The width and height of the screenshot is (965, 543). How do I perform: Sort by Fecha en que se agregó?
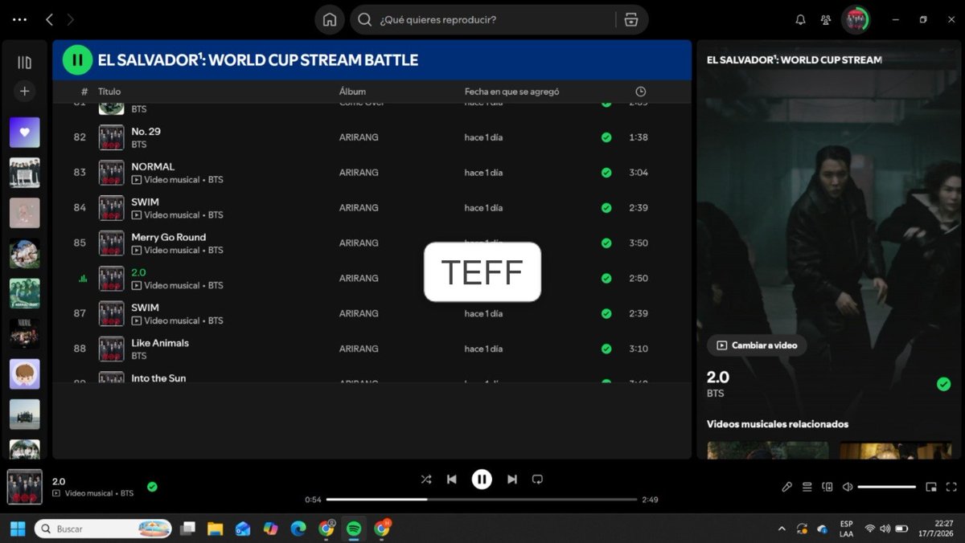(512, 92)
